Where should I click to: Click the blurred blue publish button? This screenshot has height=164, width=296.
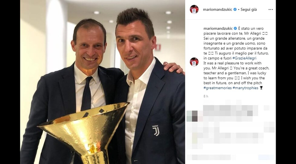tap(267, 157)
